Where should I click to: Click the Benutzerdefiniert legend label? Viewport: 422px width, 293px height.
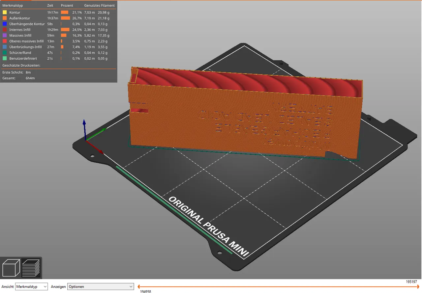coord(22,59)
